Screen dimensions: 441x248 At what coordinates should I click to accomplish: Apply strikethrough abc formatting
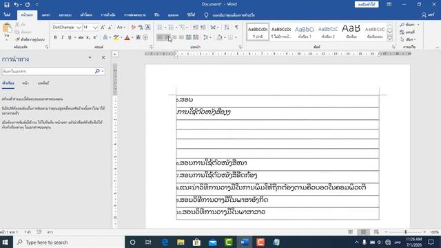coord(81,37)
